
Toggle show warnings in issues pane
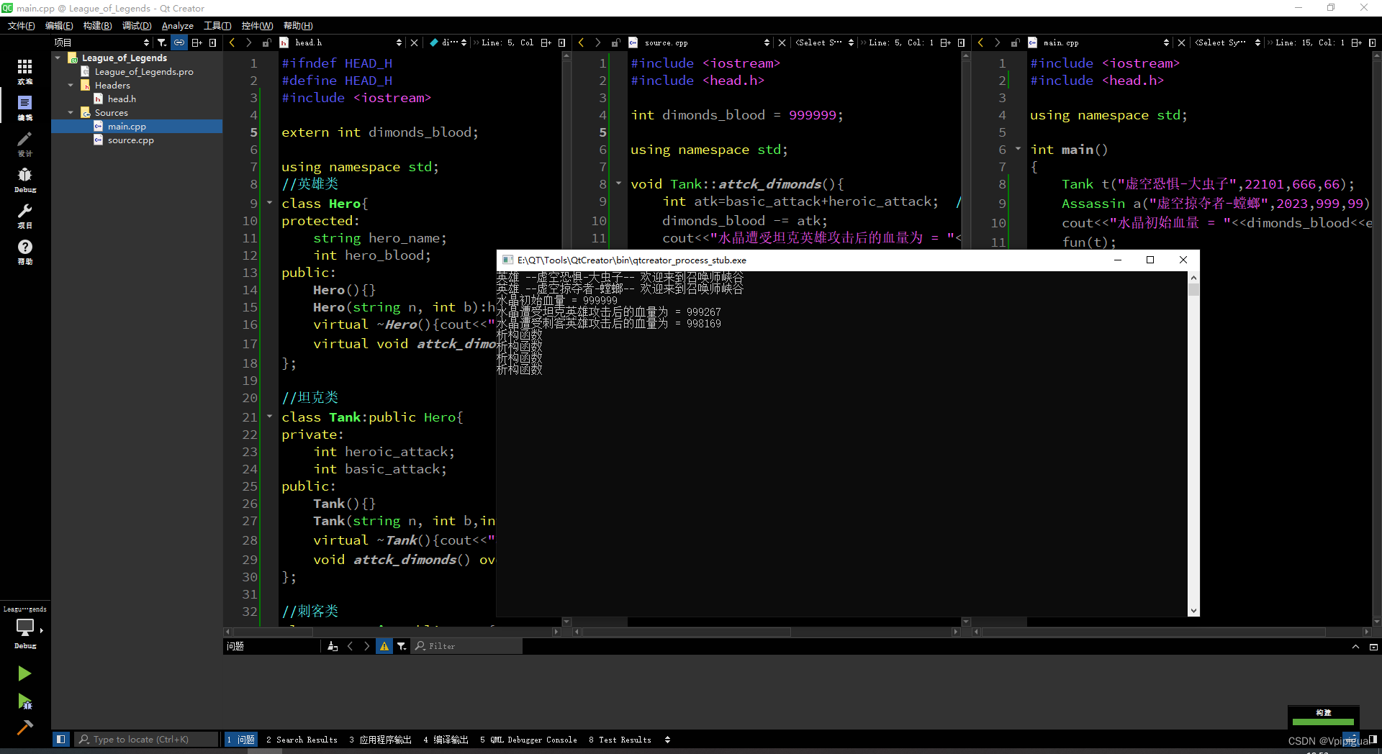(x=384, y=646)
